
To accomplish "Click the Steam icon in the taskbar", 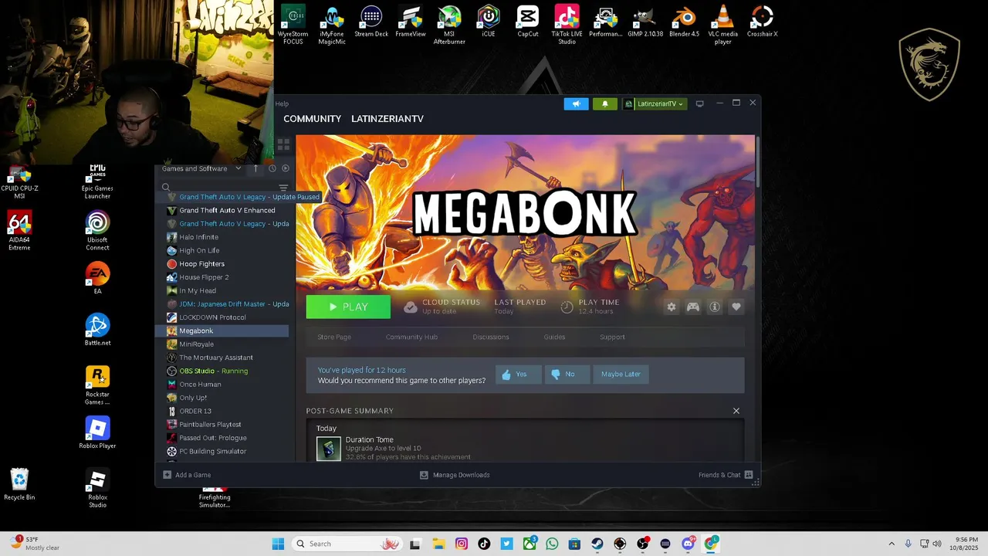I will (597, 544).
